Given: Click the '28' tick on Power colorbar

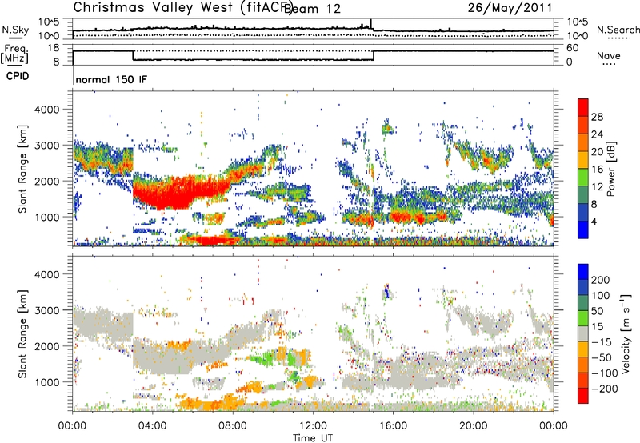Looking at the screenshot, I should point(597,117).
